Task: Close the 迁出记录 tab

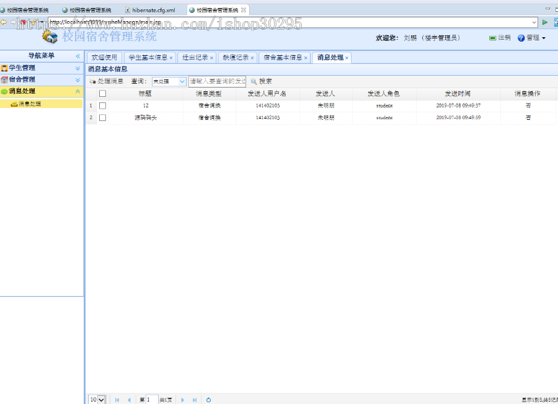Action: [x=211, y=58]
